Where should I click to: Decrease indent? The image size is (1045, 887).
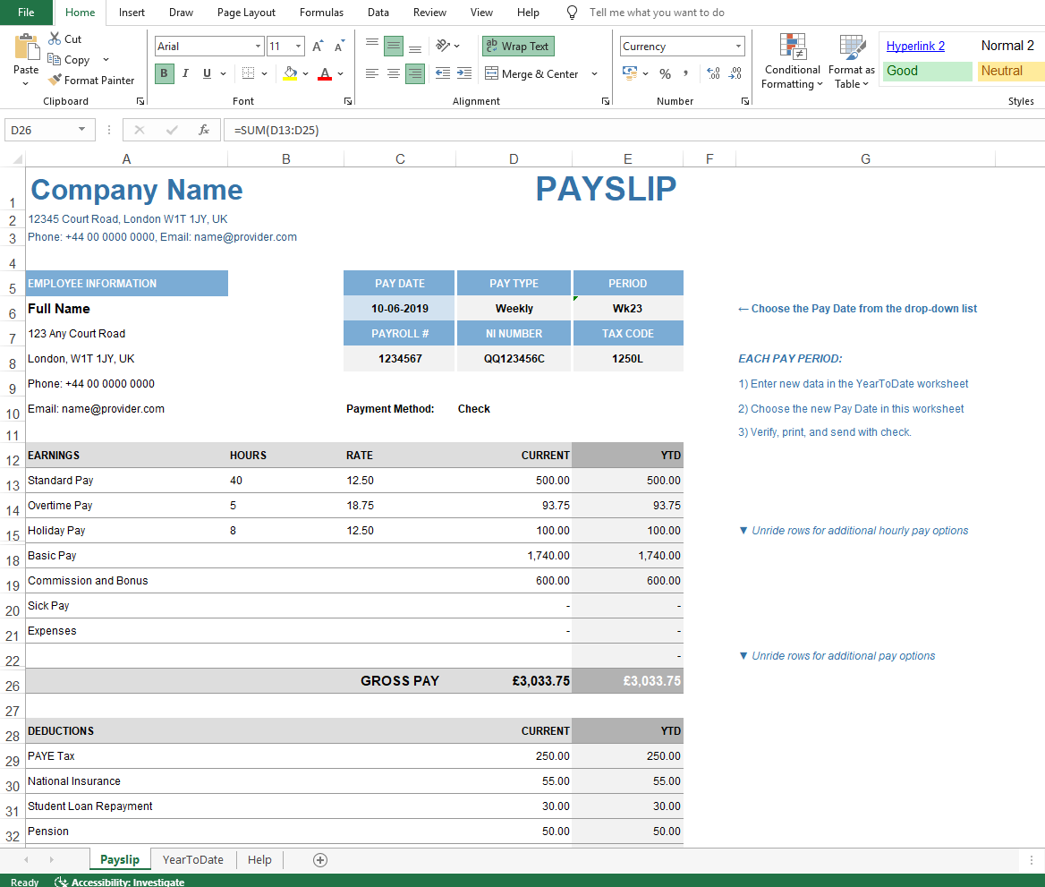(x=443, y=73)
